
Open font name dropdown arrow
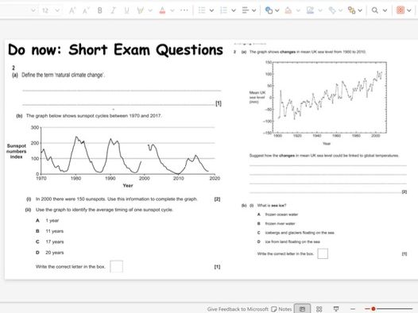tap(33, 10)
